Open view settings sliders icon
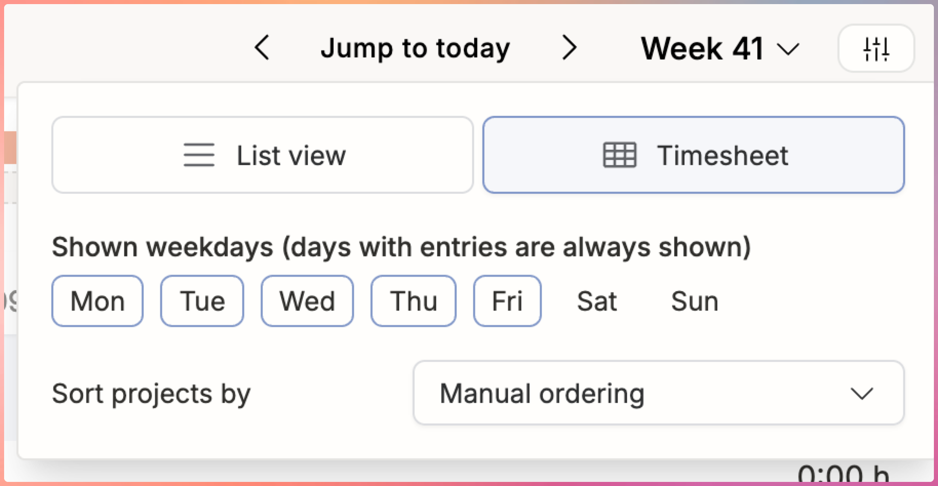938x486 pixels. point(876,48)
